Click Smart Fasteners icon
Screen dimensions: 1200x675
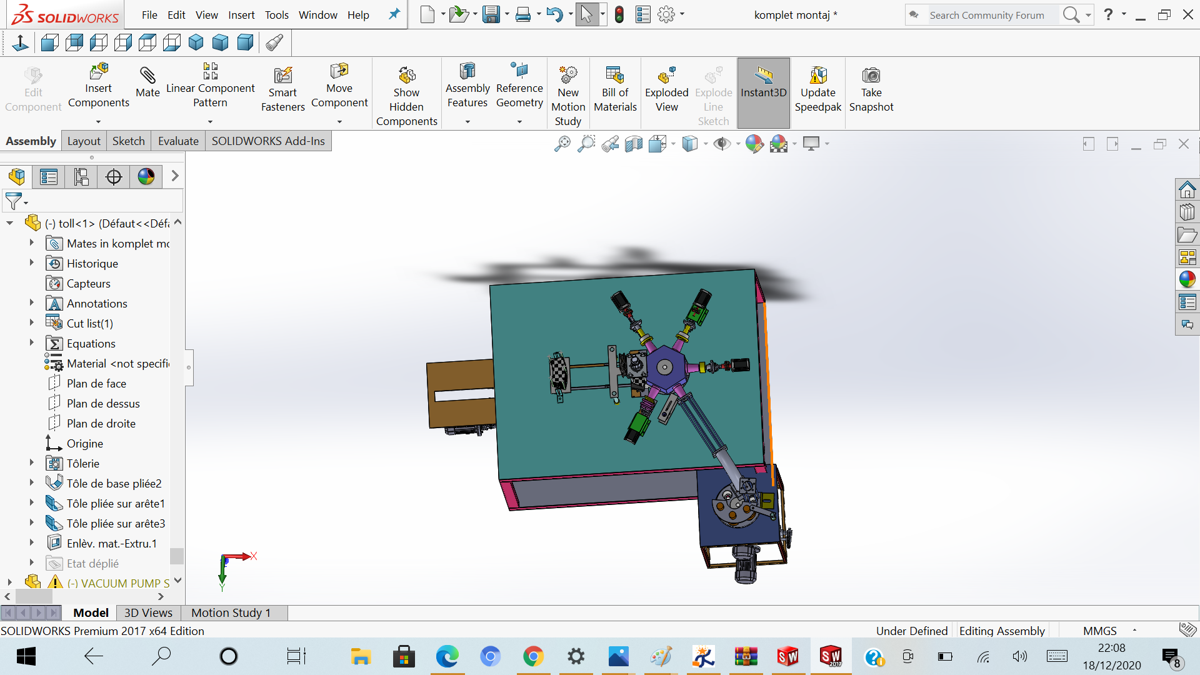283,89
